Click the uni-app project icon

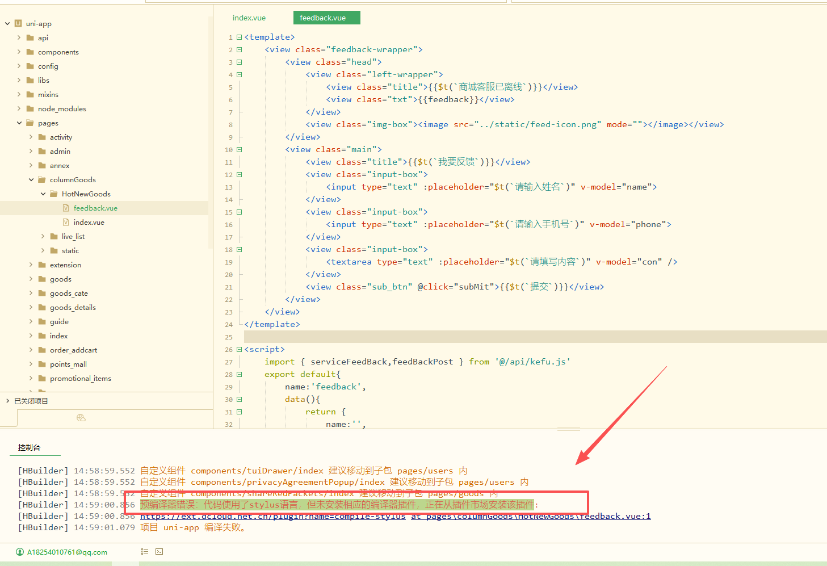(x=18, y=23)
